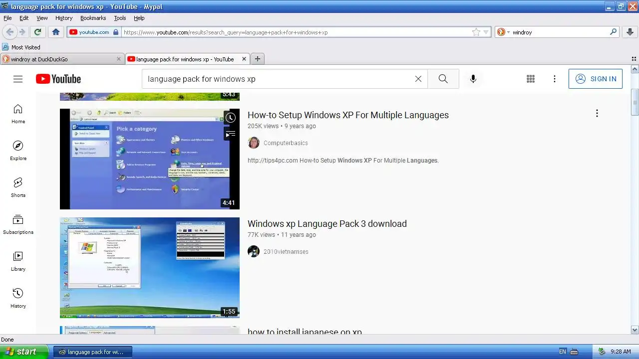
Task: Select the language pack YouTube tab
Action: coord(187,59)
